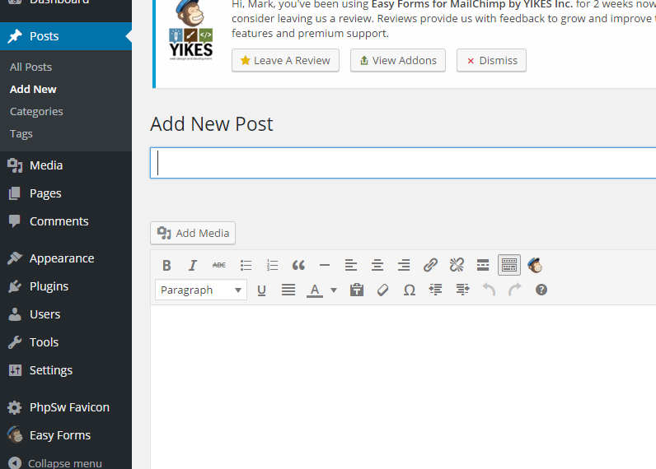Open Tags under Posts
The width and height of the screenshot is (656, 469).
pos(21,134)
